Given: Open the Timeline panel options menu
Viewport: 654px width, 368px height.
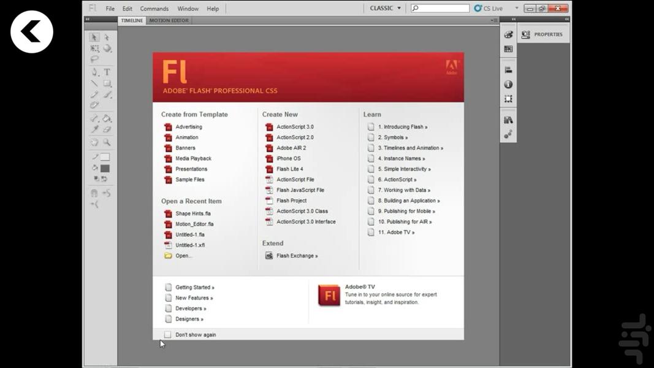Looking at the screenshot, I should pos(494,20).
